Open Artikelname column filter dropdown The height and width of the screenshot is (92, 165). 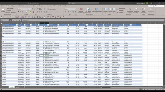[x=58, y=25]
